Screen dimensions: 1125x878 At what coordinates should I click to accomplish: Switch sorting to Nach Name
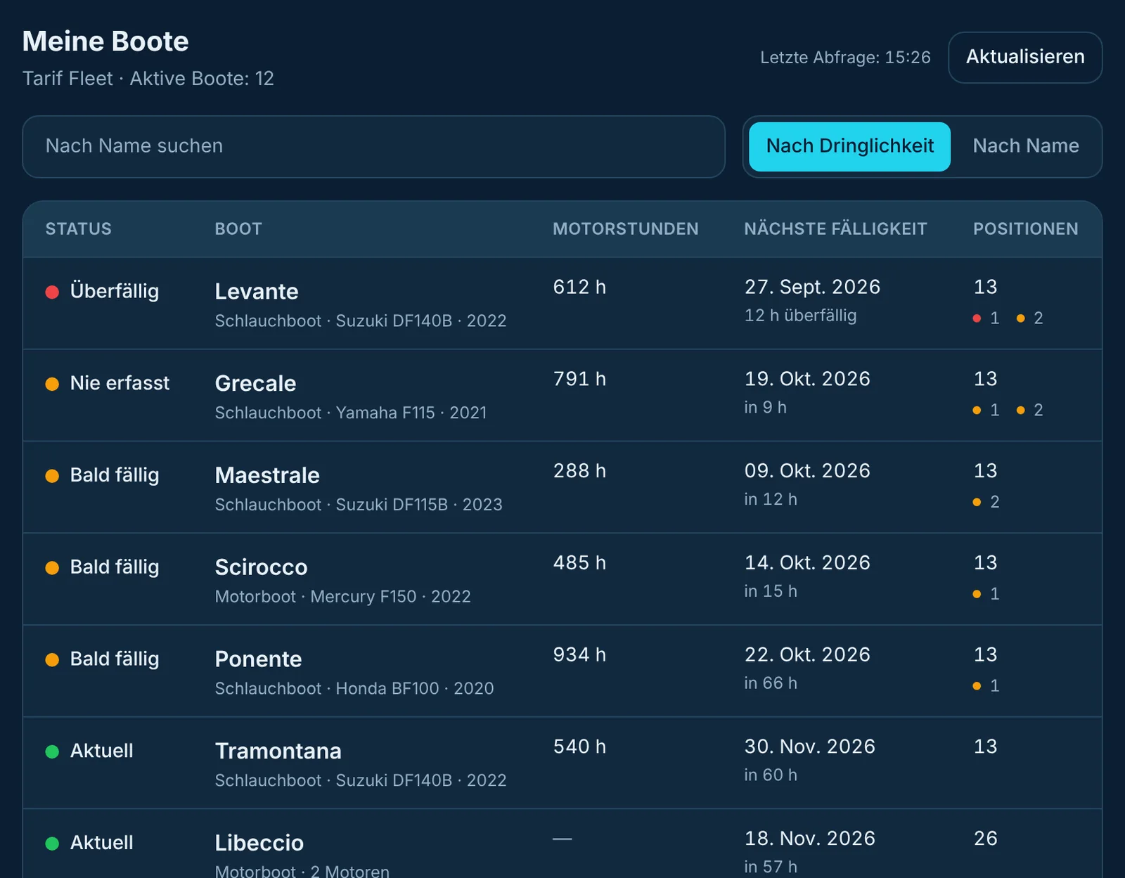[1025, 146]
